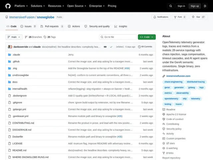
Task: Expand the Platform menu
Action: (21, 6)
